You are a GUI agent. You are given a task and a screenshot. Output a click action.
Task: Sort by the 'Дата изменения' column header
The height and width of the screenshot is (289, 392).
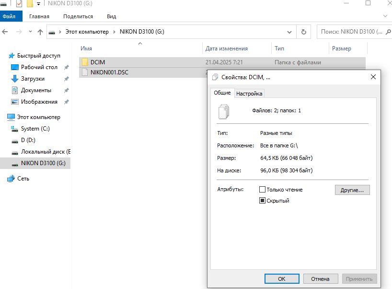tap(237, 48)
